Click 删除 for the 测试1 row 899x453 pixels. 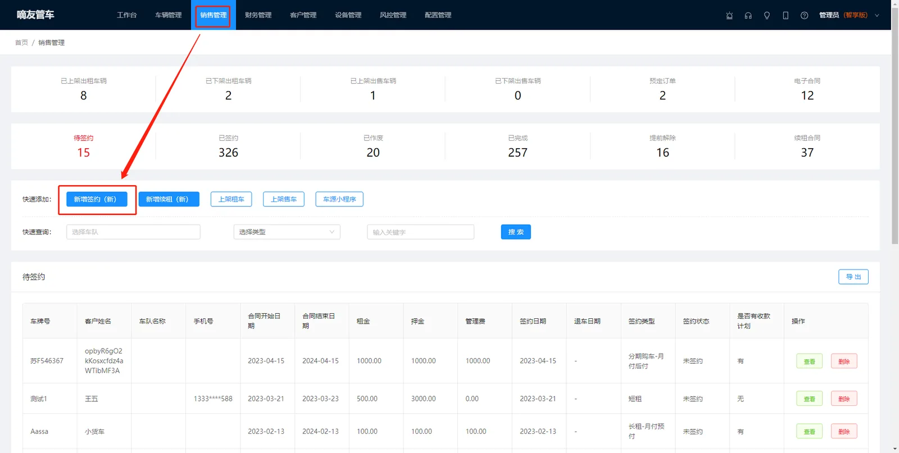coord(844,399)
